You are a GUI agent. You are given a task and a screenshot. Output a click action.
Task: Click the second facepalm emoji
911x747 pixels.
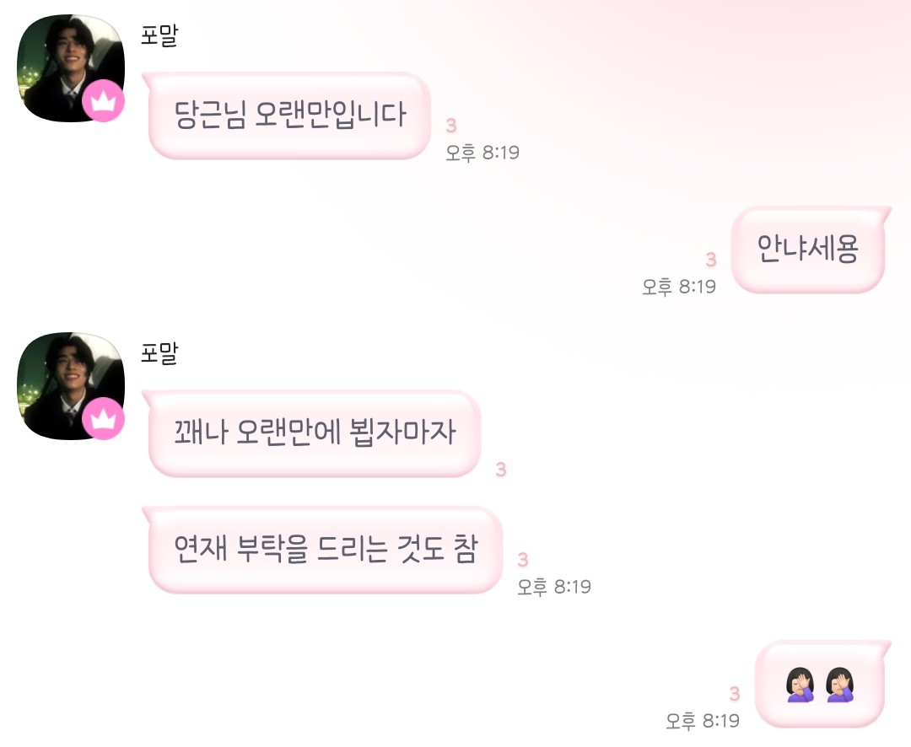click(840, 685)
